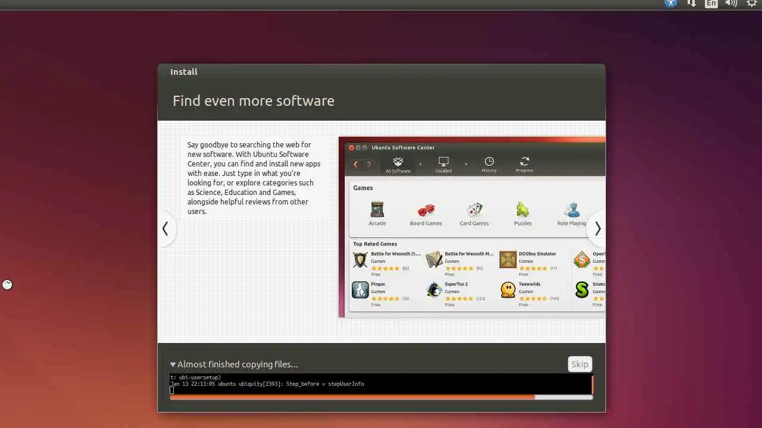Click the DOSBox Emulator icon
The height and width of the screenshot is (428, 762).
[x=508, y=260]
